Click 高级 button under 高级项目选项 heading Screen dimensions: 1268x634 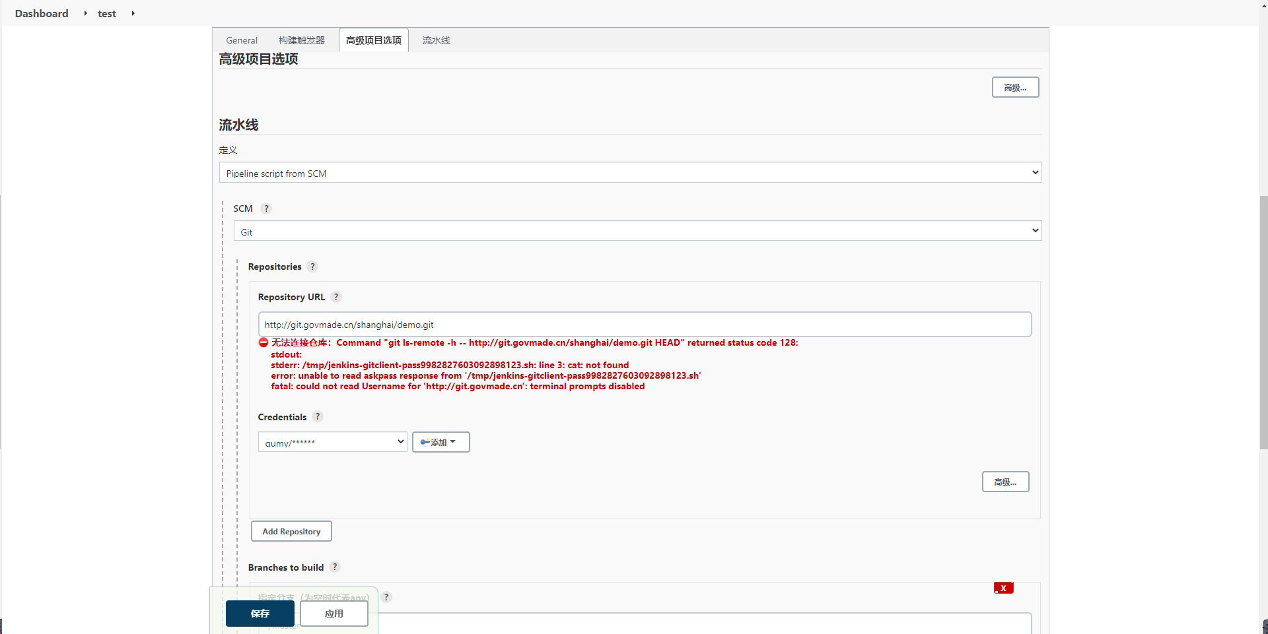pyautogui.click(x=1015, y=87)
